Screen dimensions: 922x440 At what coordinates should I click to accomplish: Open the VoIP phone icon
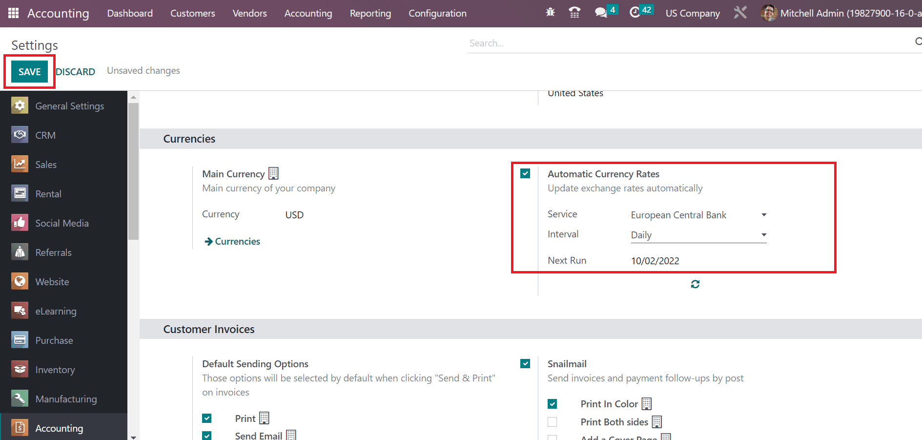[x=574, y=13]
